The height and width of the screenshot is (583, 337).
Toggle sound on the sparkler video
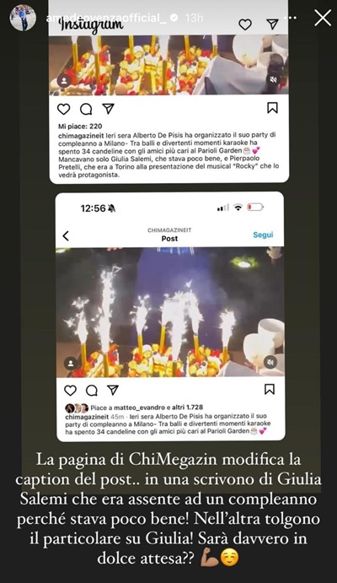click(x=270, y=362)
